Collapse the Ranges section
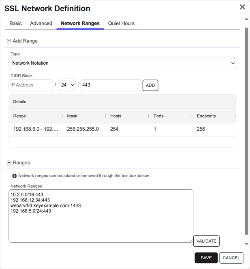 9,163
